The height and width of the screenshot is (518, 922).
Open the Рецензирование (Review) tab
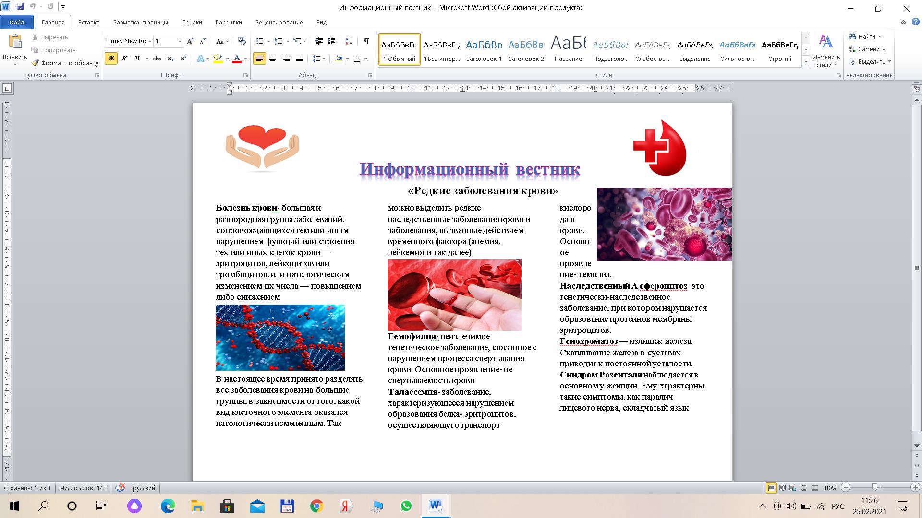click(279, 22)
